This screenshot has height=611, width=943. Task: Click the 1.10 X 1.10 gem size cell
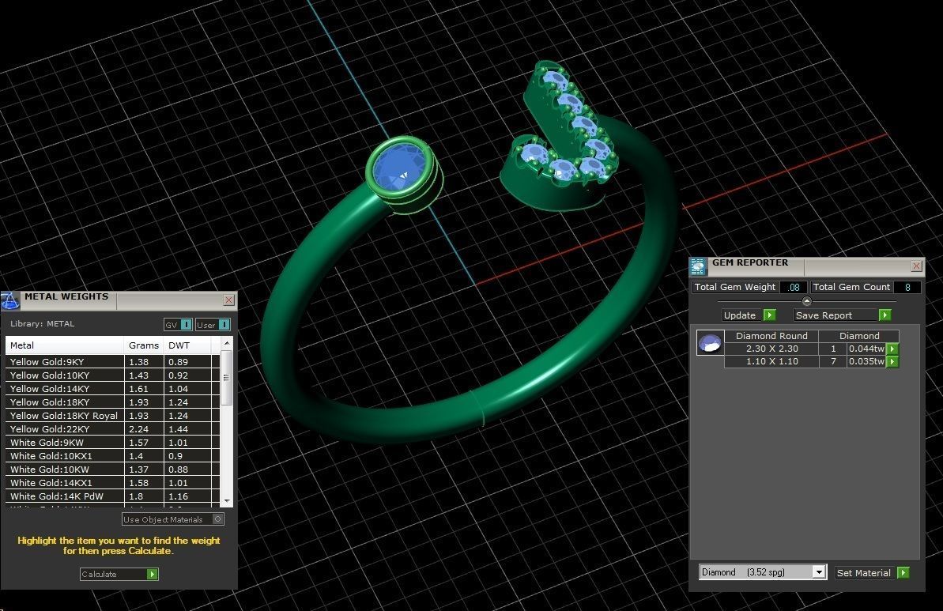771,361
